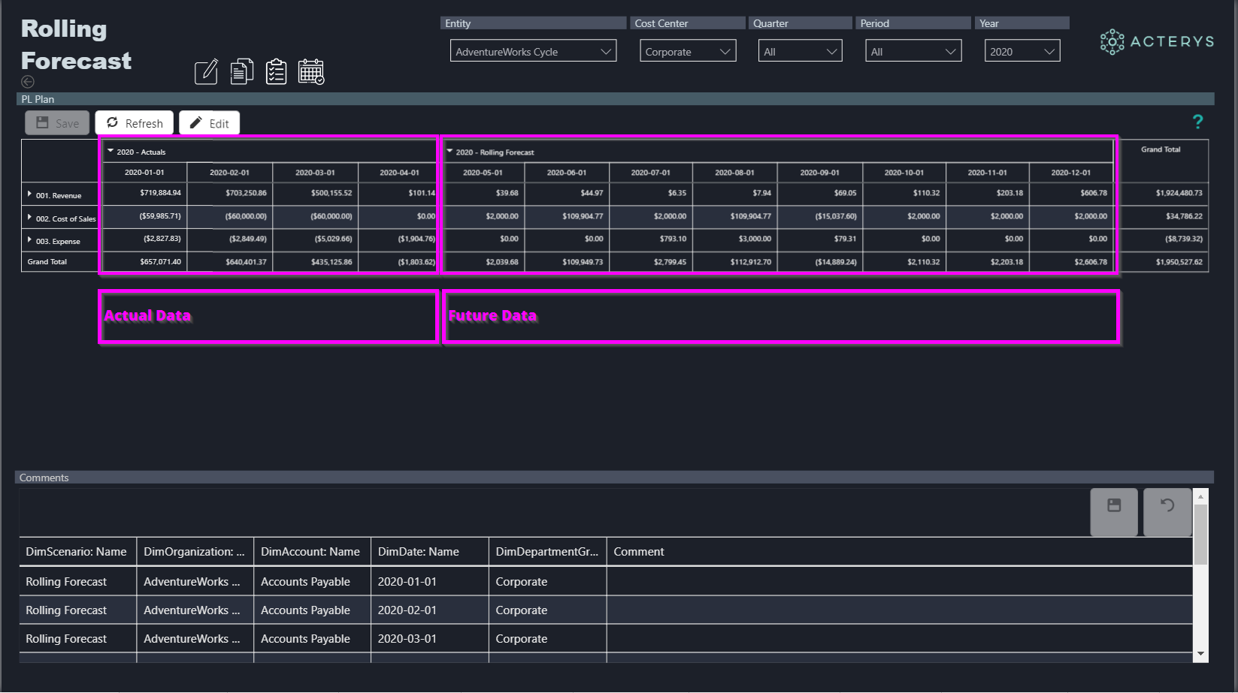Open the help question mark icon

pos(1197,122)
